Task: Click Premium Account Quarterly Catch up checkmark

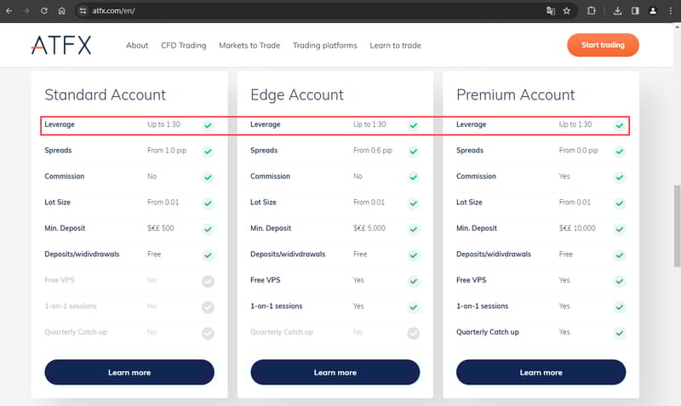Action: [x=620, y=333]
